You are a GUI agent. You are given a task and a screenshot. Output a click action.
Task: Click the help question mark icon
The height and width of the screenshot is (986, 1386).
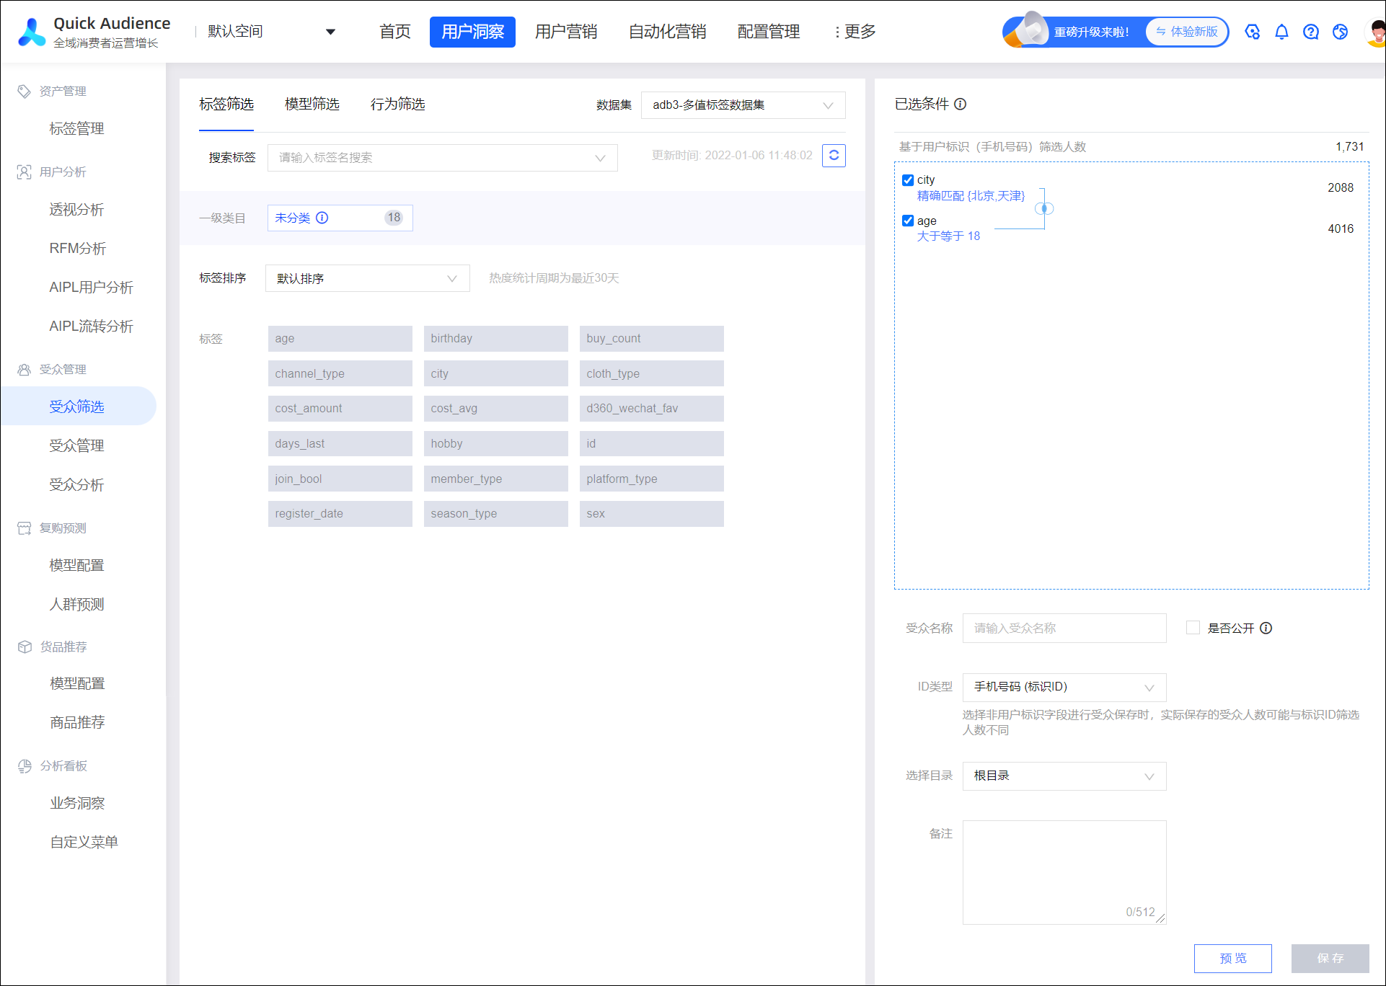[x=1311, y=32]
